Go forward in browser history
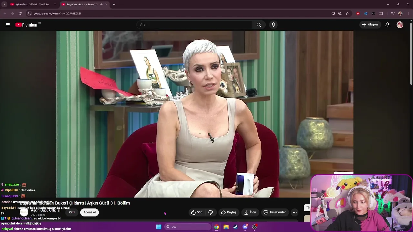 (x=13, y=14)
